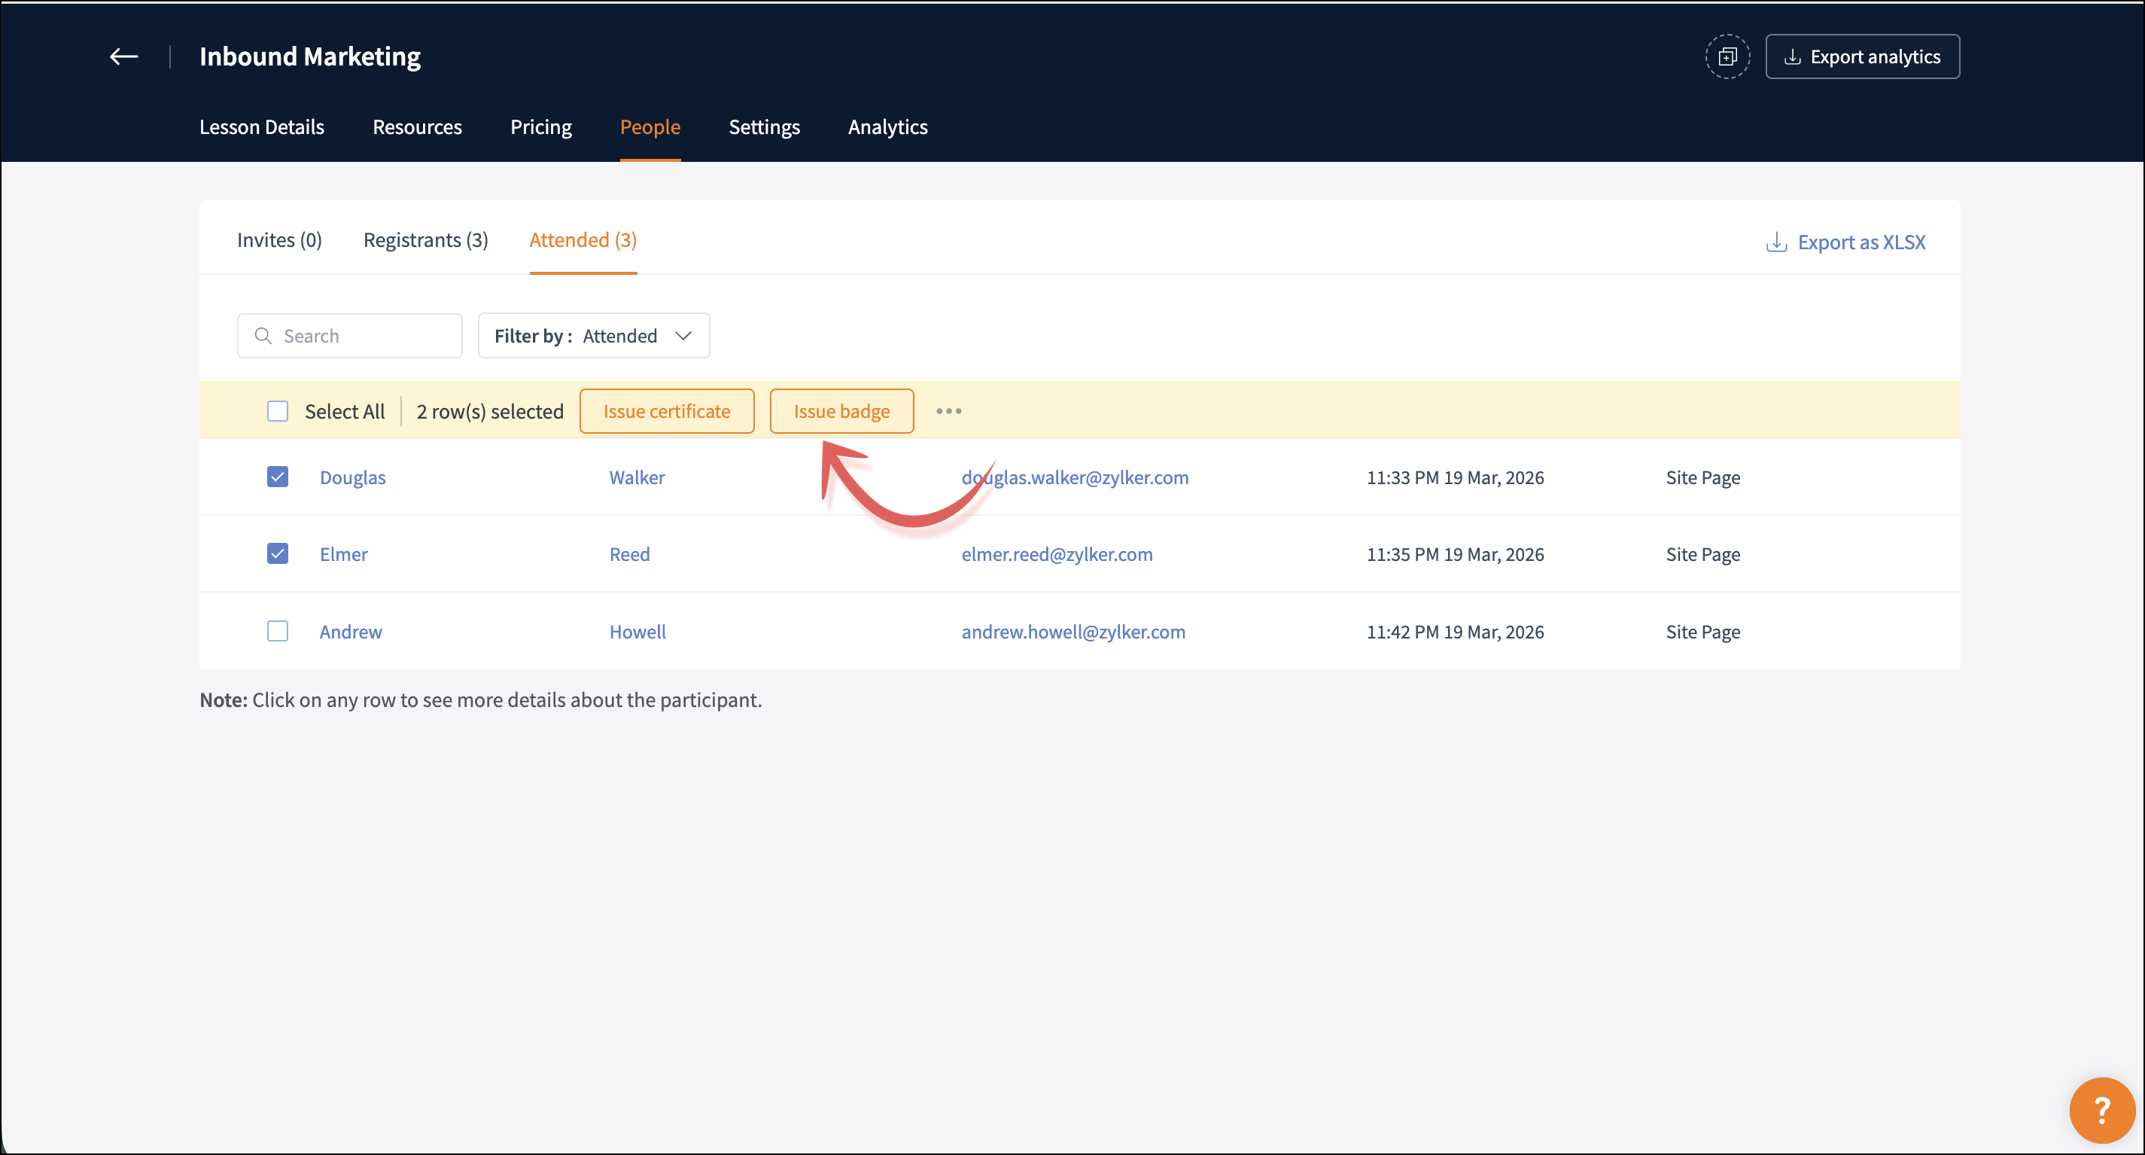Open the andrew.howell@zylker.com email link
This screenshot has width=2145, height=1155.
coord(1073,631)
